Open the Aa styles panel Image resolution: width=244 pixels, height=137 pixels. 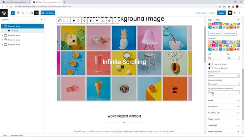235,13
